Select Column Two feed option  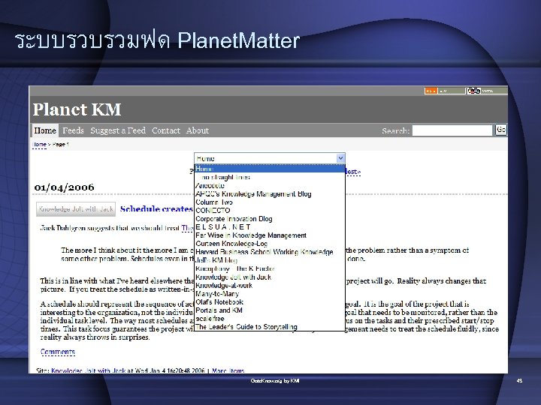(x=270, y=202)
